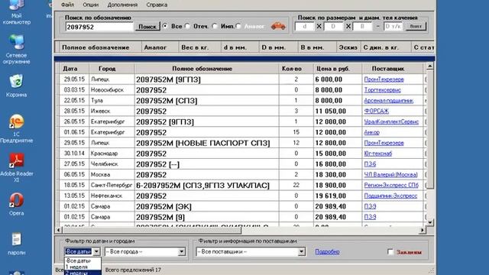Open supplier link Анкор
Image resolution: width=489 pixels, height=275 pixels.
click(371, 132)
